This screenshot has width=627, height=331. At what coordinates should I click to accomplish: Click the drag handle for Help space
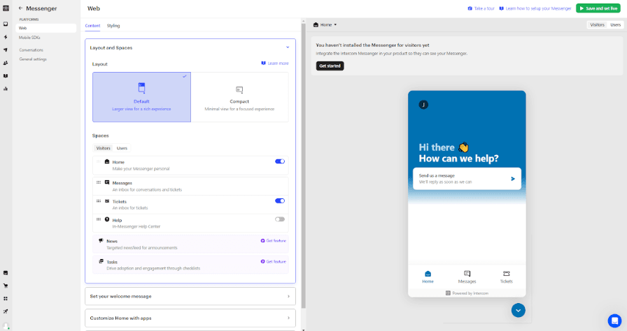click(x=99, y=219)
